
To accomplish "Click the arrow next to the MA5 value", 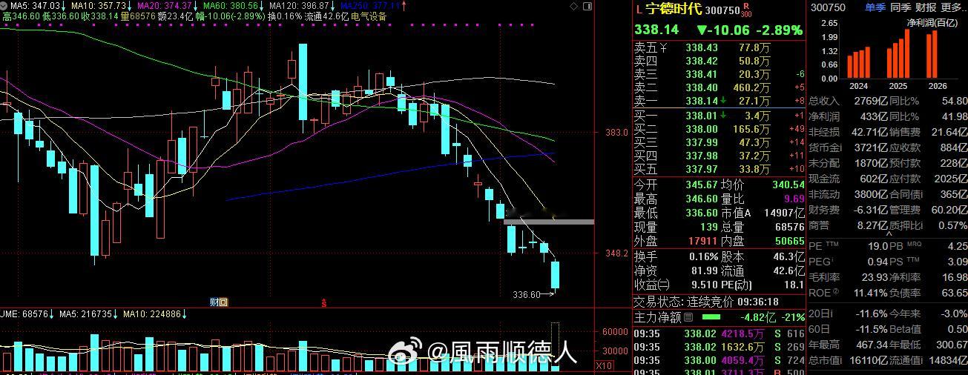I will 62,6.
